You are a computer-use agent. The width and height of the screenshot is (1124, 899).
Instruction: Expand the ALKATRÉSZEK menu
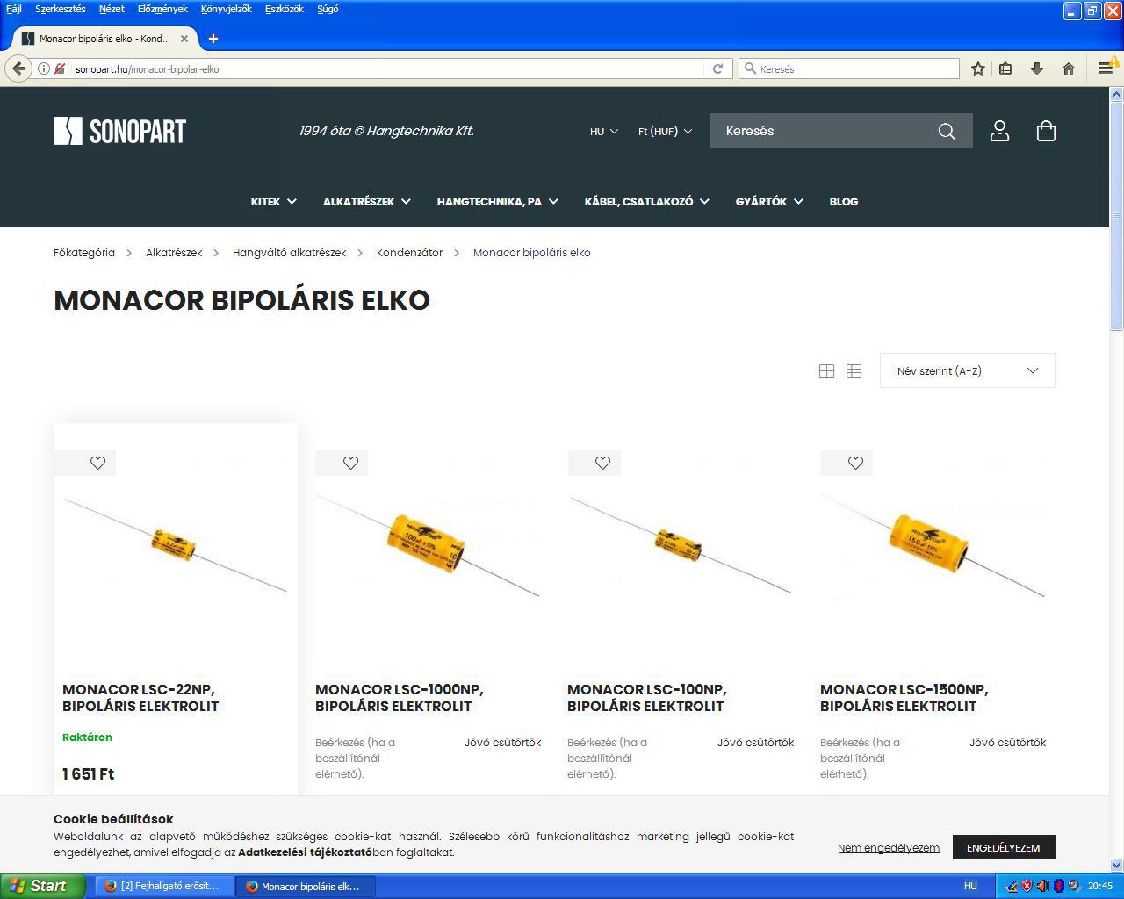pos(366,202)
